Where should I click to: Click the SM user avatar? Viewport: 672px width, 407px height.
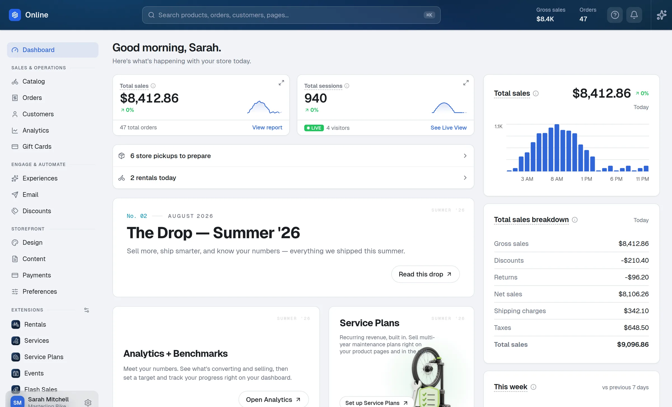pos(17,402)
